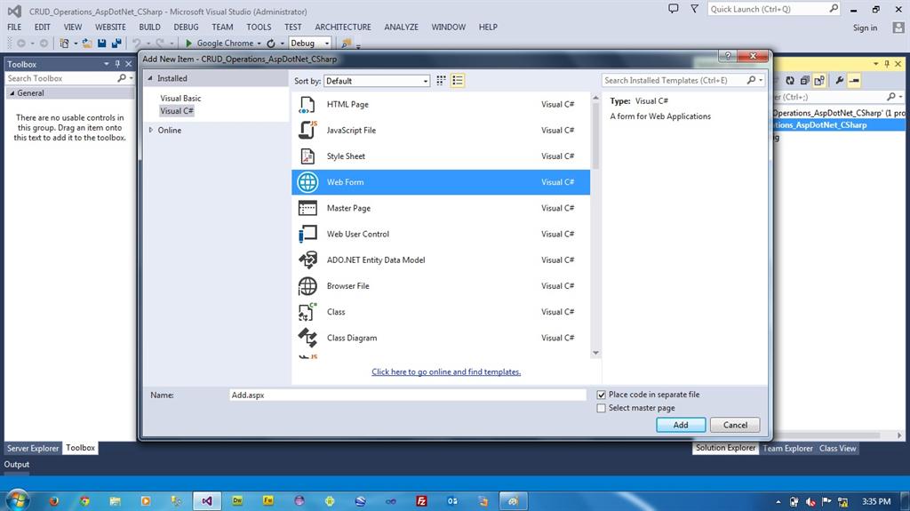Click Solution Explorer refresh icon
910x511 pixels.
pos(790,81)
